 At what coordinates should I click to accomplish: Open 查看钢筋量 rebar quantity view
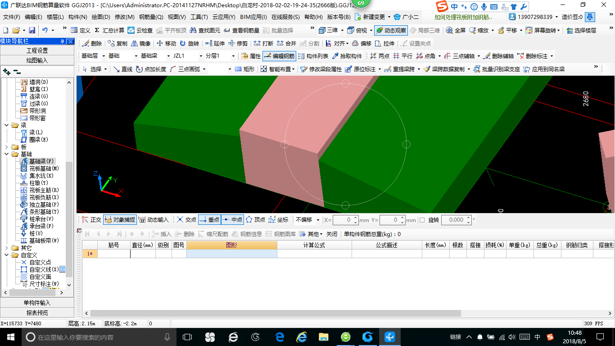[x=242, y=30]
